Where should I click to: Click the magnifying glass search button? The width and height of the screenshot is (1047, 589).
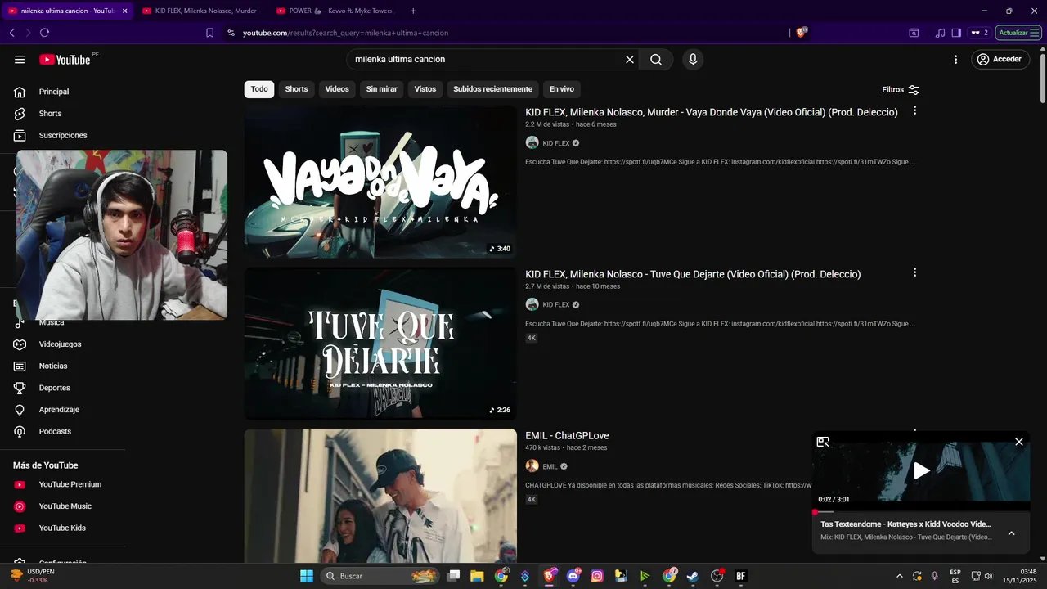pos(656,60)
